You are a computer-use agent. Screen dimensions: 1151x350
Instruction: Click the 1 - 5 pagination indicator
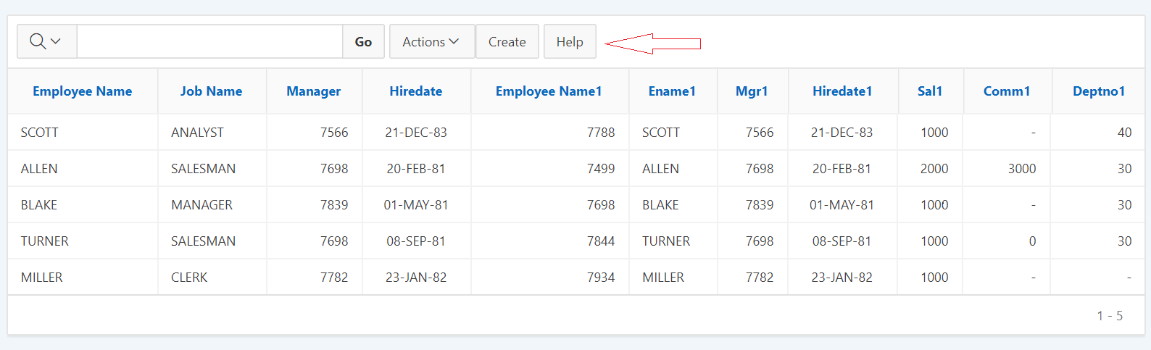tap(1110, 315)
